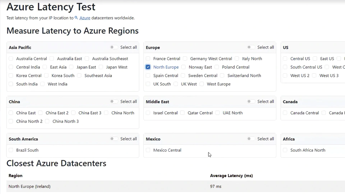
Task: Check the South Africa North checkbox
Action: point(285,150)
